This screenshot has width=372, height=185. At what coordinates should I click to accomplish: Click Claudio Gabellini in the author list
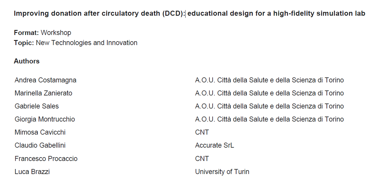click(40, 145)
